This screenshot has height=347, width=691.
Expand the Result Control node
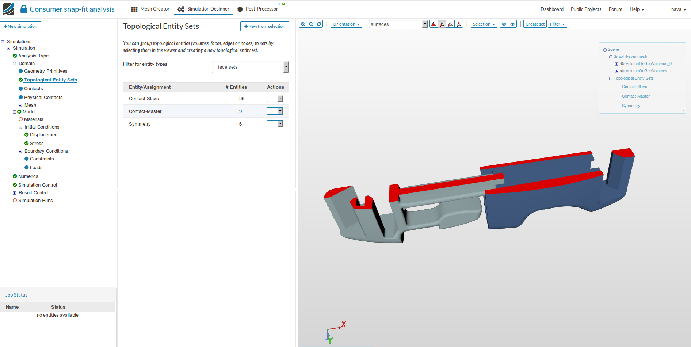pyautogui.click(x=15, y=193)
